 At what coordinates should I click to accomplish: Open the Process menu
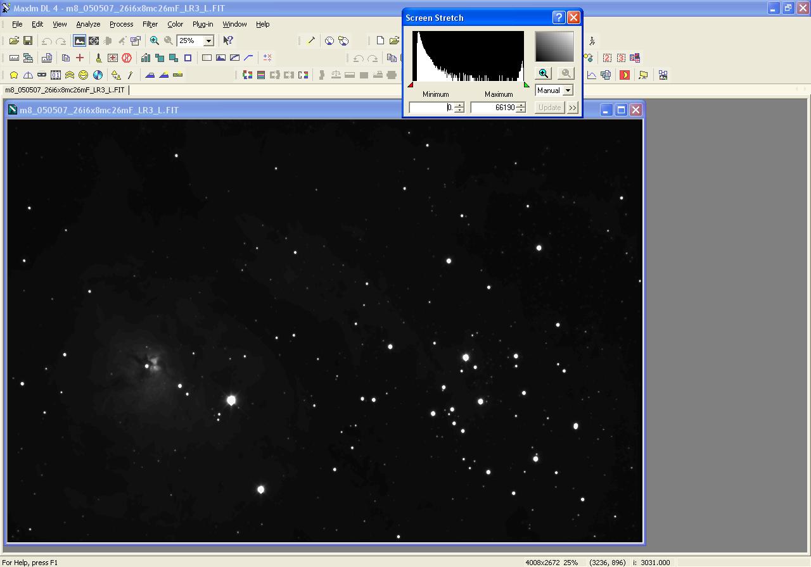coord(121,24)
